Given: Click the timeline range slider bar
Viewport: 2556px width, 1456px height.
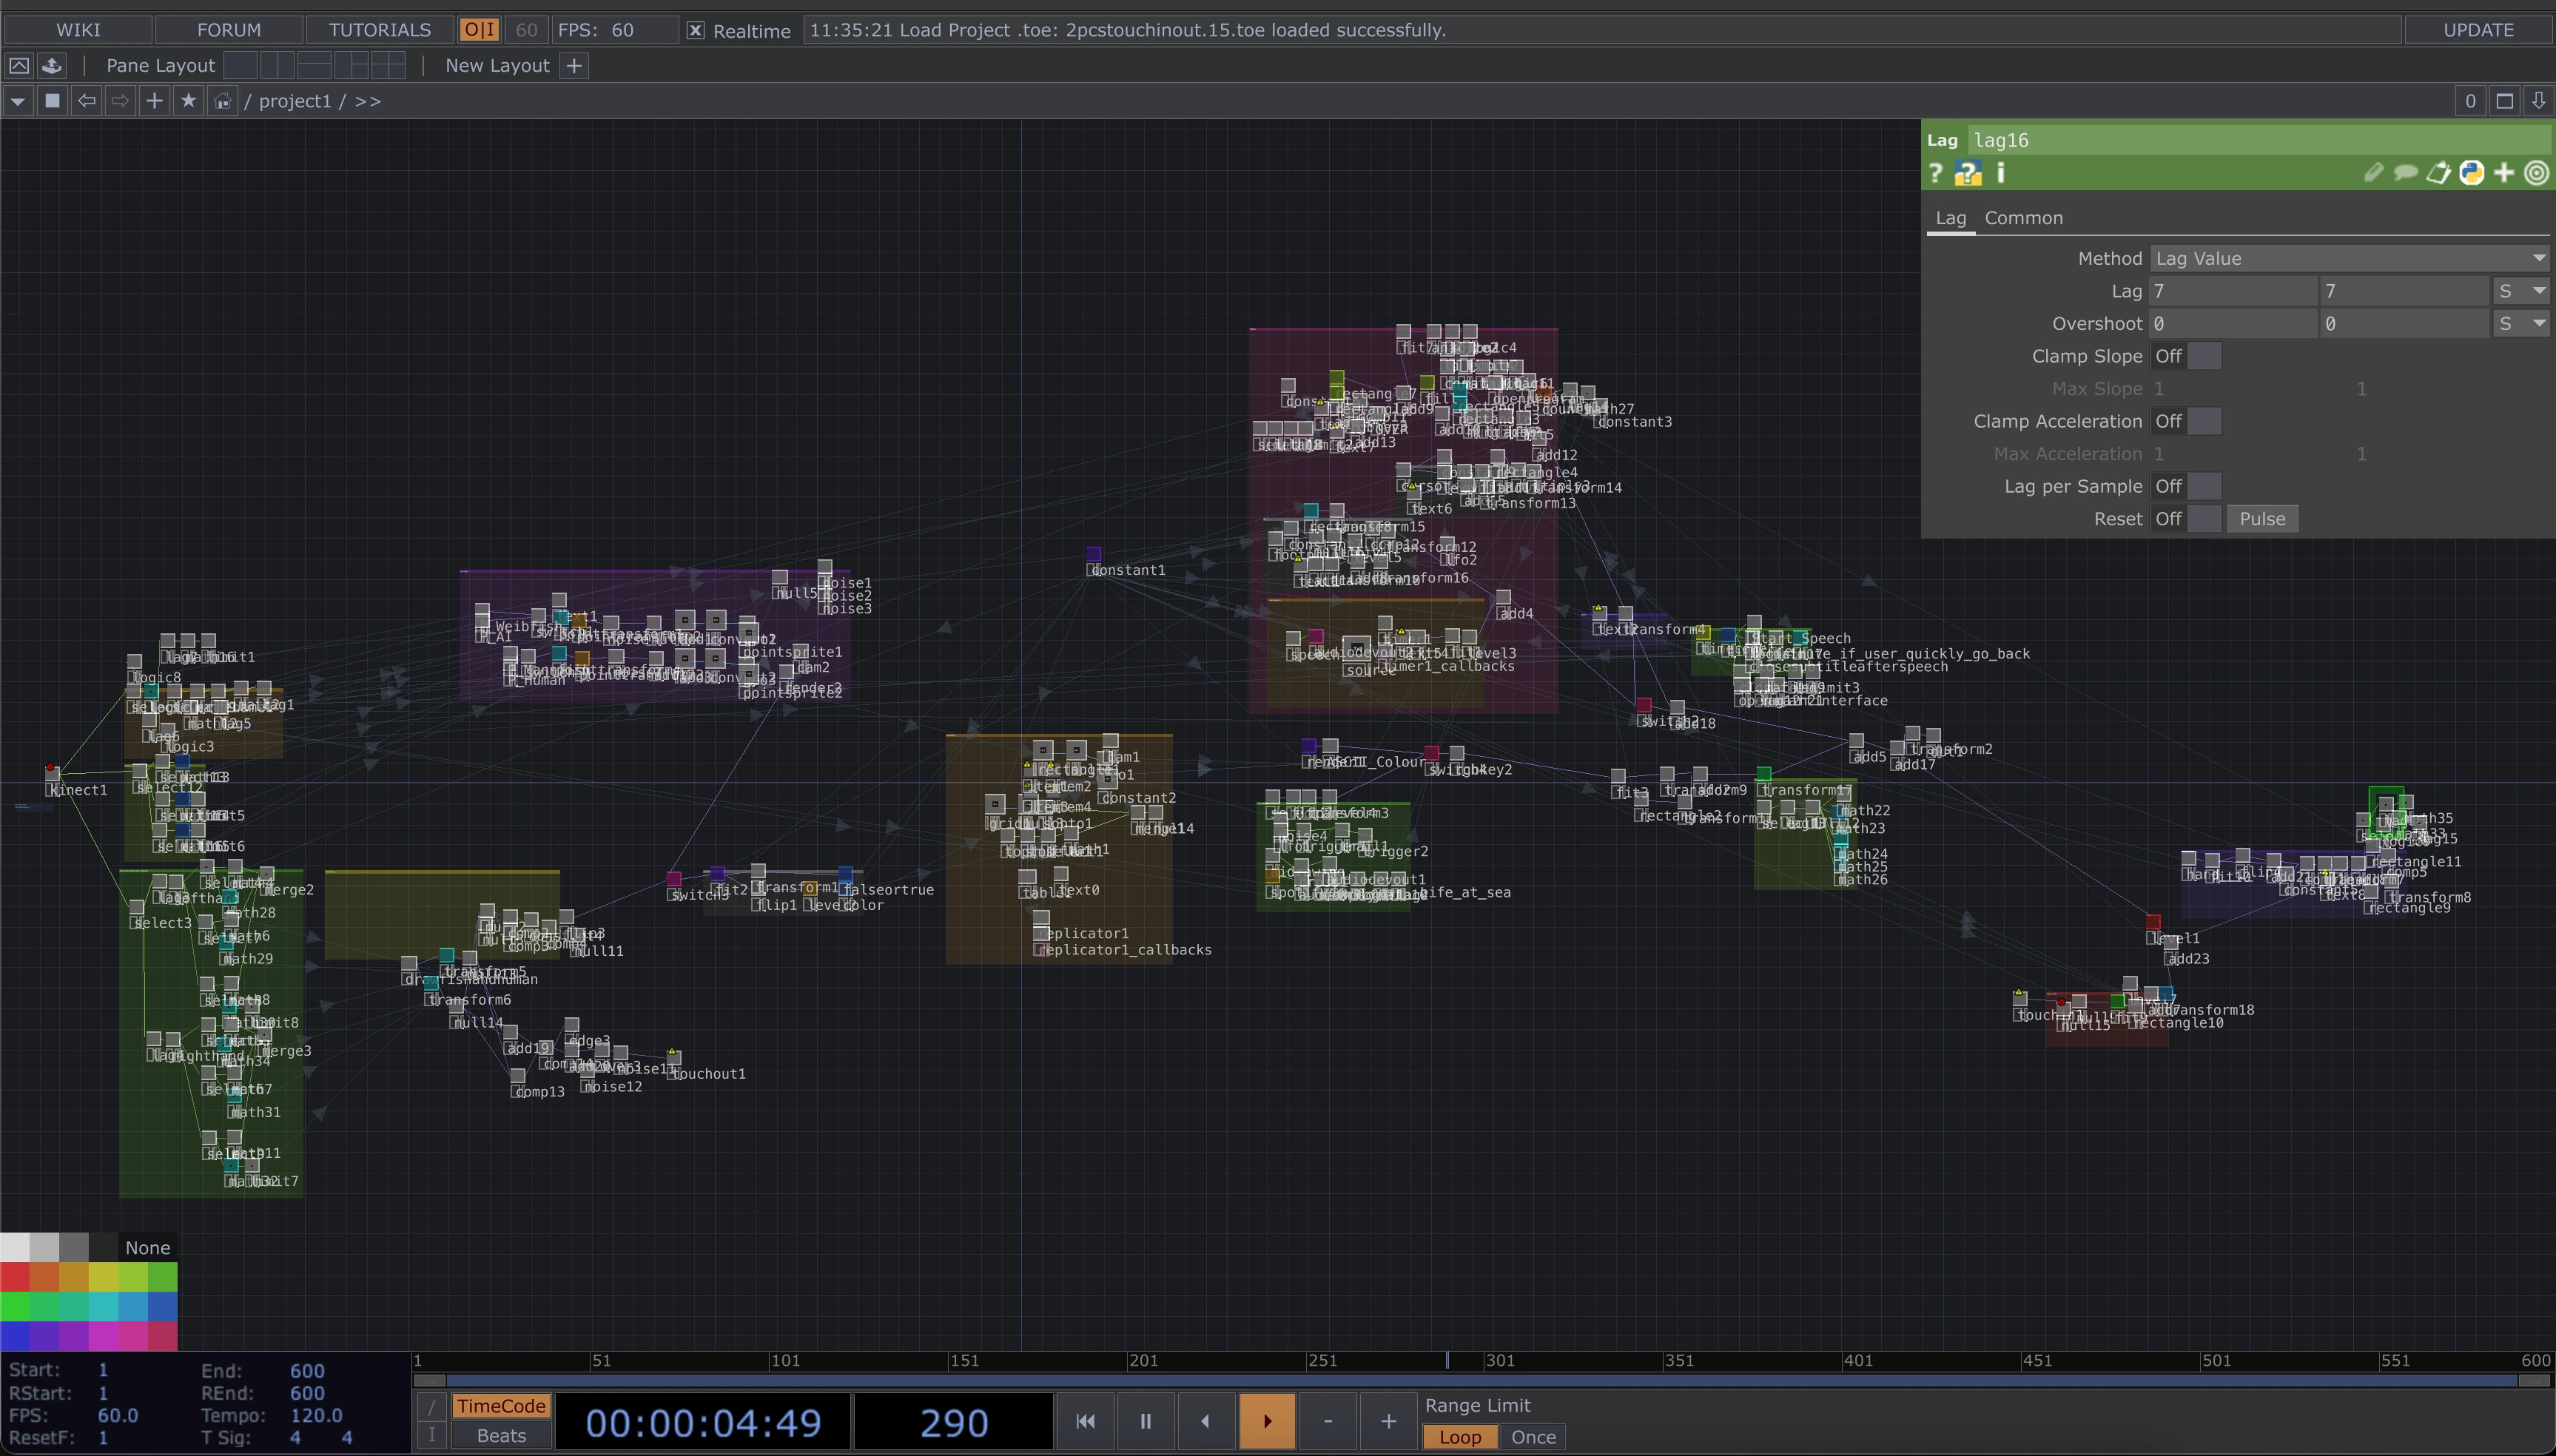Looking at the screenshot, I should (x=1482, y=1381).
